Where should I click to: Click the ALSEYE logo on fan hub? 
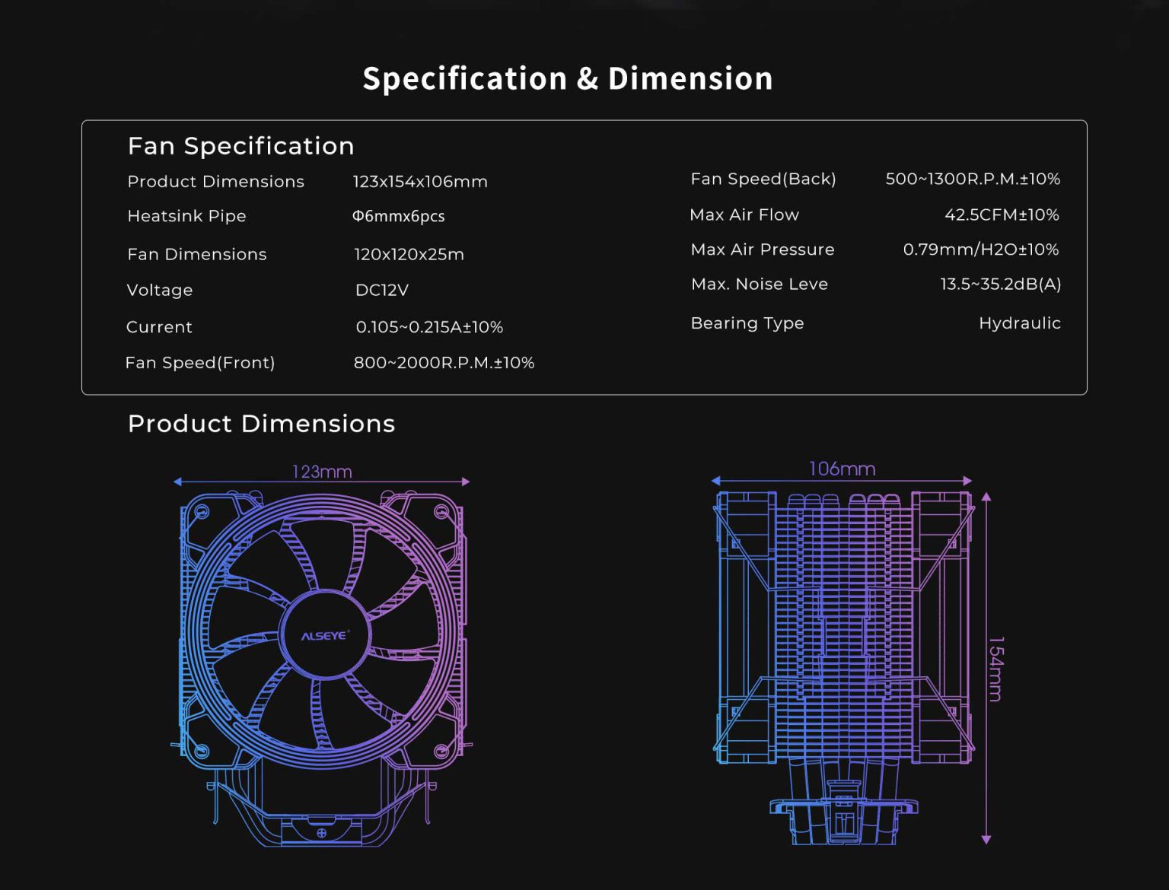point(324,635)
